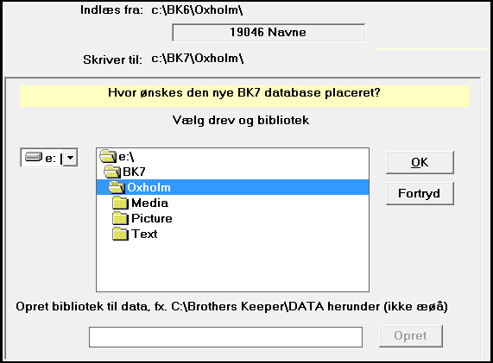Click the Oxholm open folder icon
Image resolution: width=493 pixels, height=363 pixels.
click(117, 187)
